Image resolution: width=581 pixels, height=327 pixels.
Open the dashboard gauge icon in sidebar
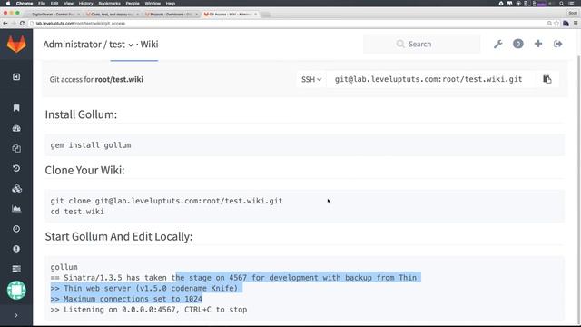click(16, 128)
